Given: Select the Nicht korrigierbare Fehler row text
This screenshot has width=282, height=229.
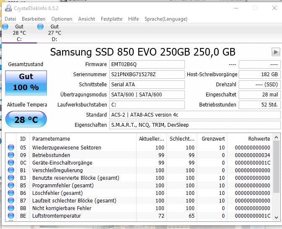Looking at the screenshot, I should click(x=62, y=208).
